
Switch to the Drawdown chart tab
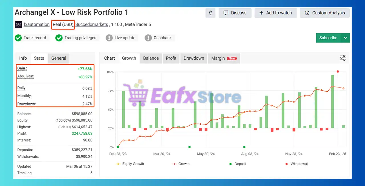click(x=194, y=58)
